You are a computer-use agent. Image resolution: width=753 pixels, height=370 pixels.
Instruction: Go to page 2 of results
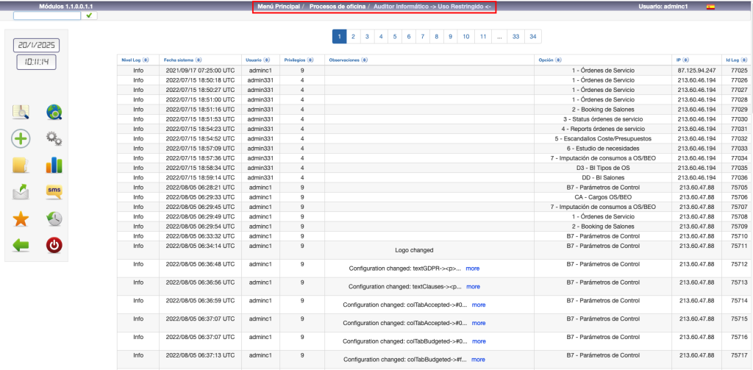(353, 36)
